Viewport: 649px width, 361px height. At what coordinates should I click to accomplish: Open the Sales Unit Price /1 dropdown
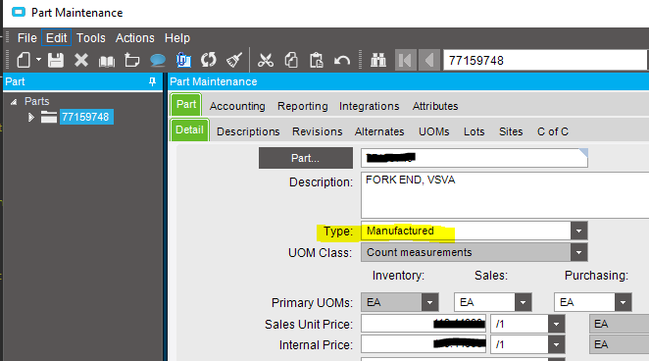click(556, 324)
